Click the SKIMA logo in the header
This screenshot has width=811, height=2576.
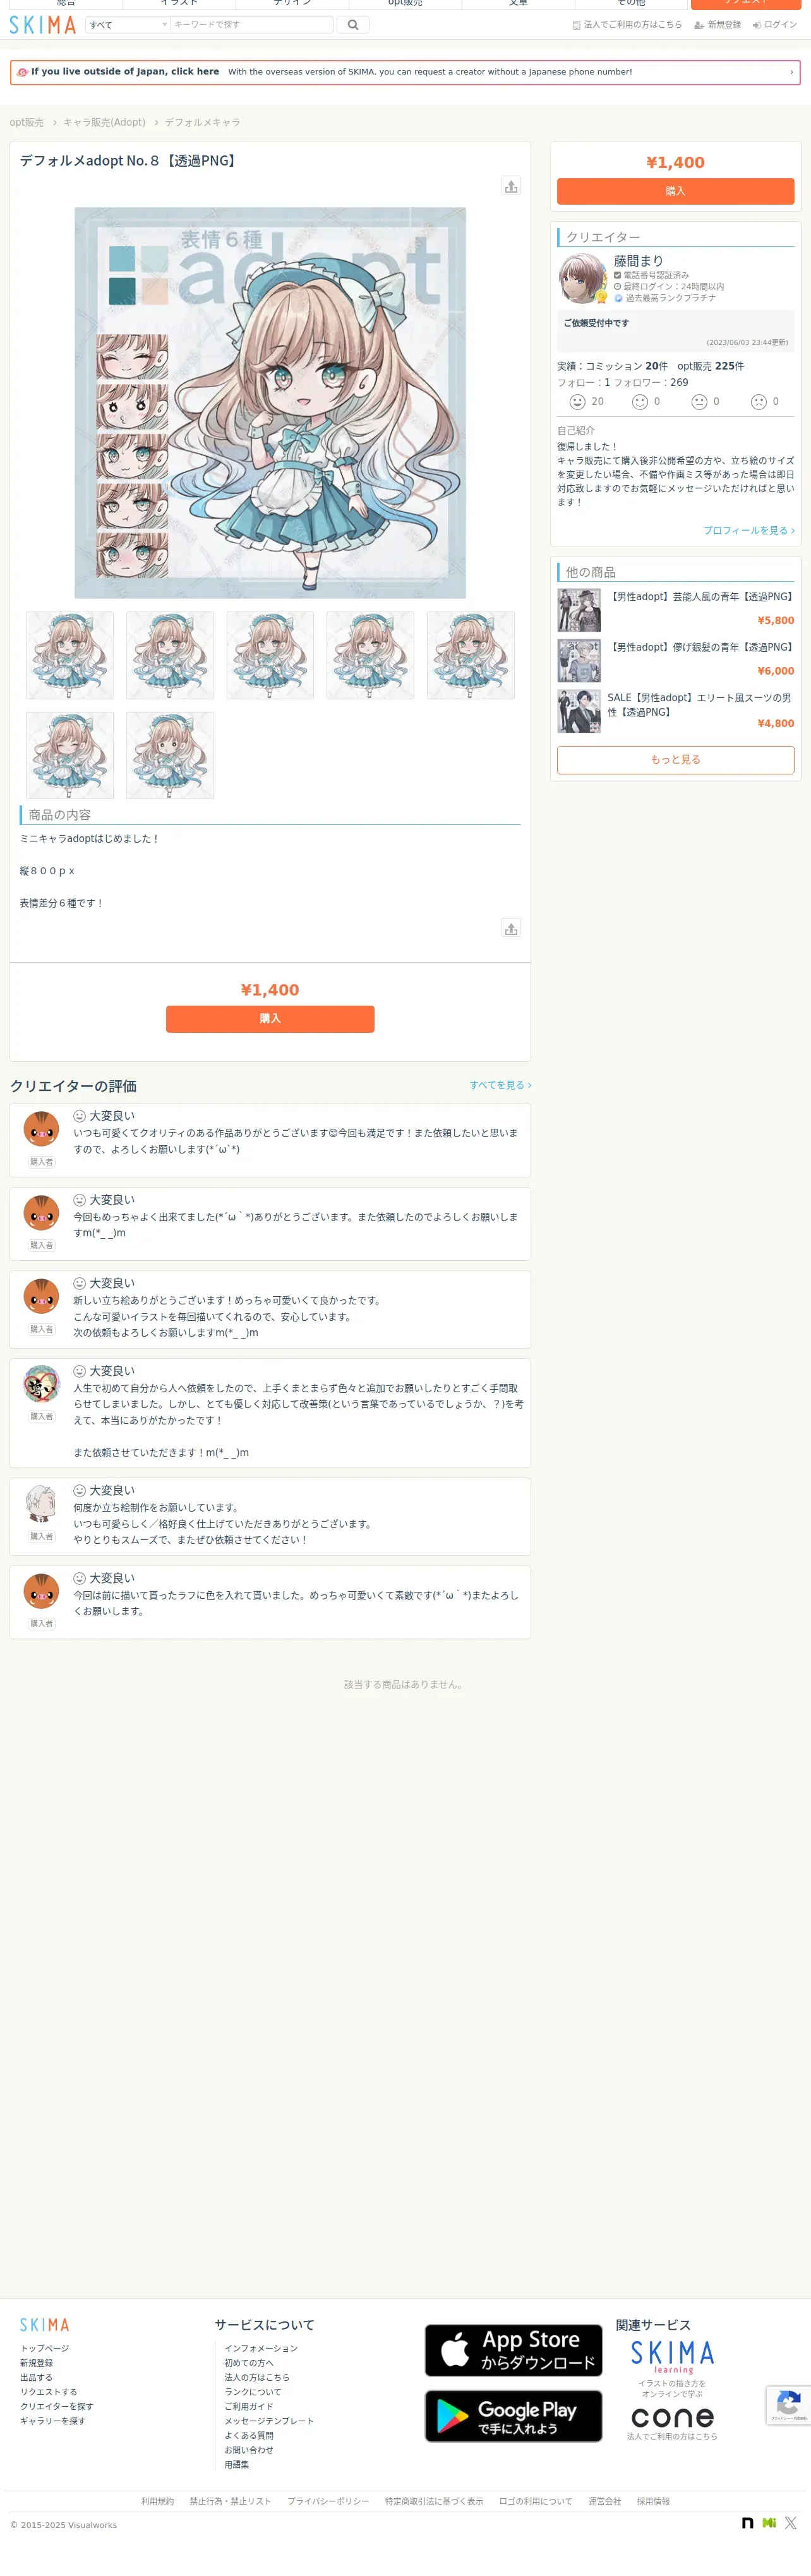coord(43,25)
